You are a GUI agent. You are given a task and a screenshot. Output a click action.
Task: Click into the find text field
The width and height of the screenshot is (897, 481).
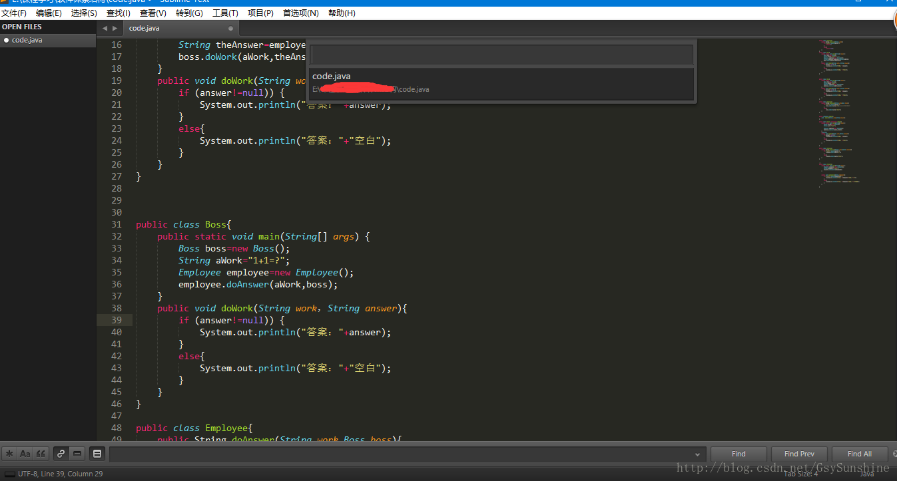coord(401,454)
